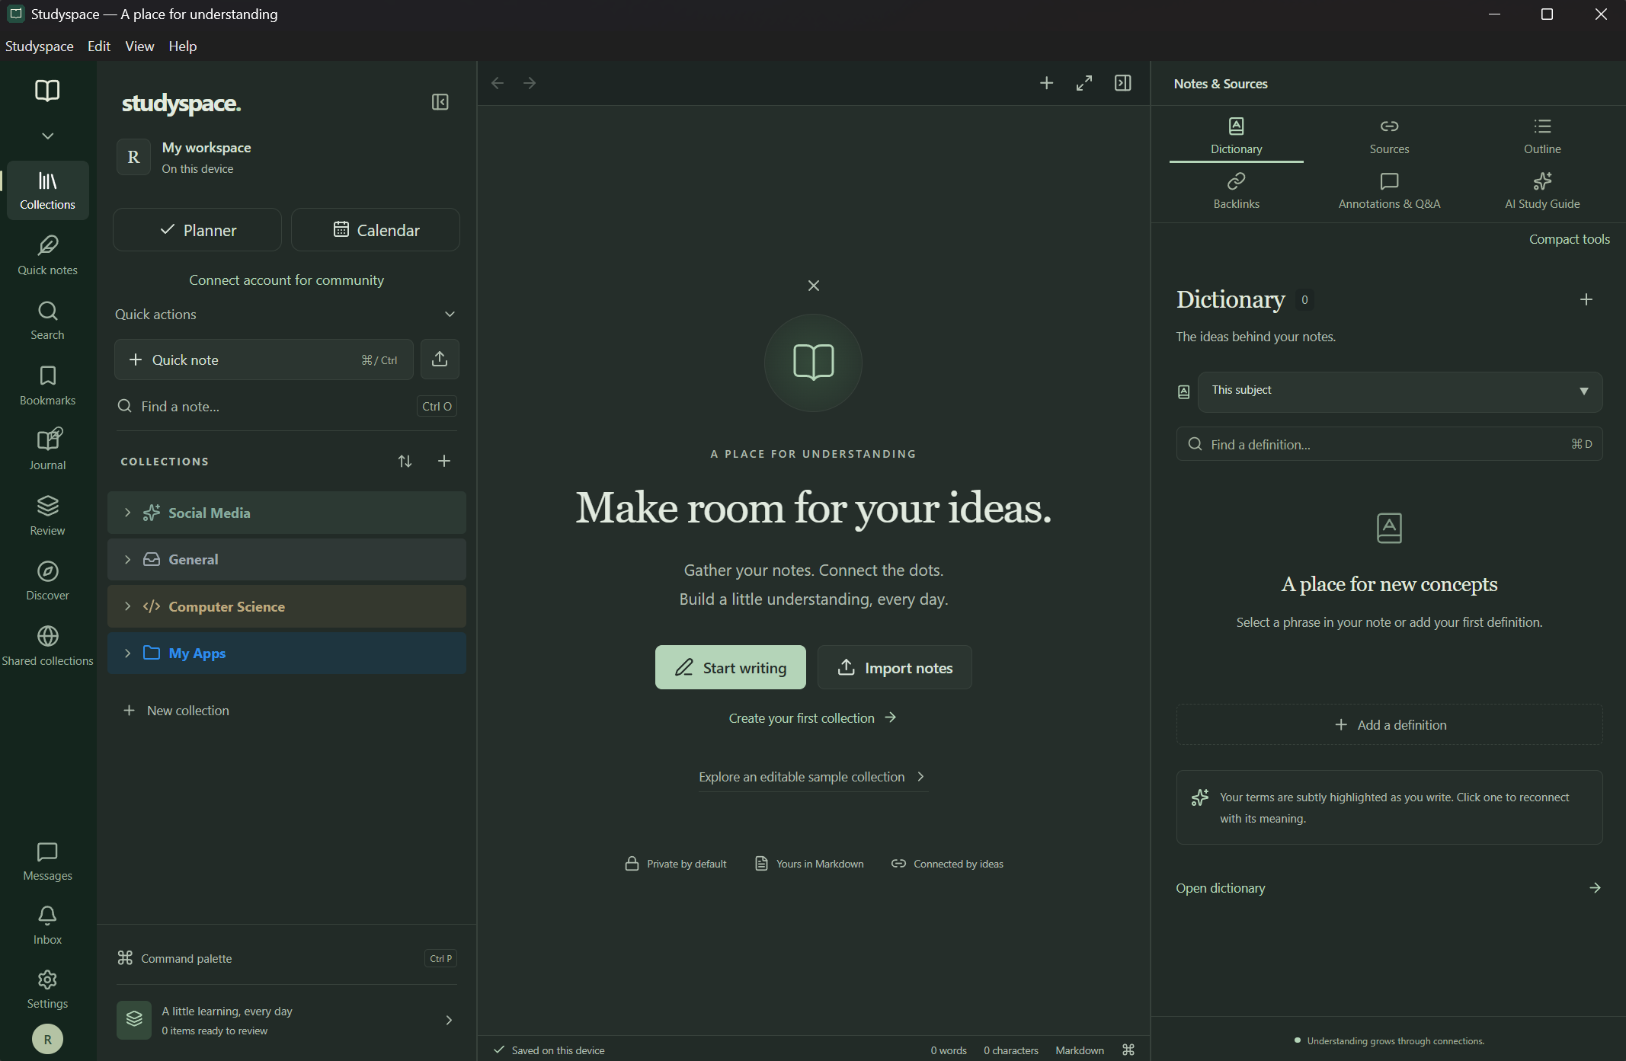Open Settings gear in sidebar

tap(47, 989)
